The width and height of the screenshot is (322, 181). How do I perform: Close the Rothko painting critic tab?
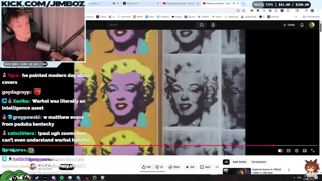[x=198, y=4]
